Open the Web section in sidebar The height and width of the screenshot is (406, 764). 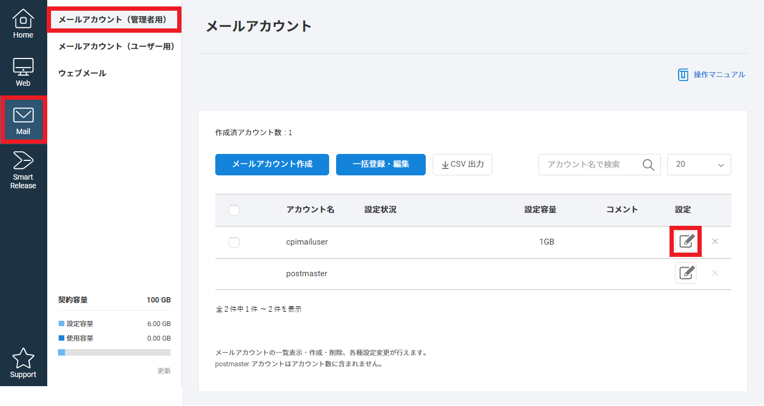coord(23,72)
